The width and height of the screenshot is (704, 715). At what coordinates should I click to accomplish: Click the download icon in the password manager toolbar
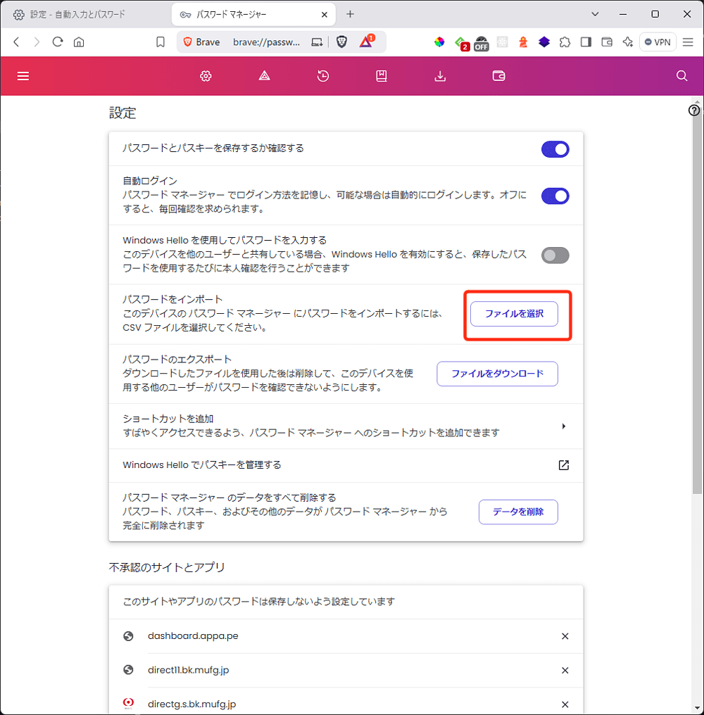coord(440,76)
